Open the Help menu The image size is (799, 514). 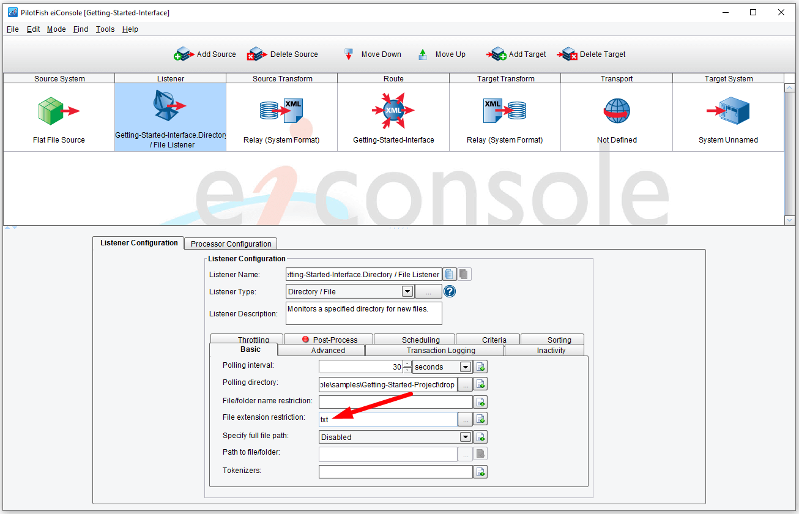130,29
